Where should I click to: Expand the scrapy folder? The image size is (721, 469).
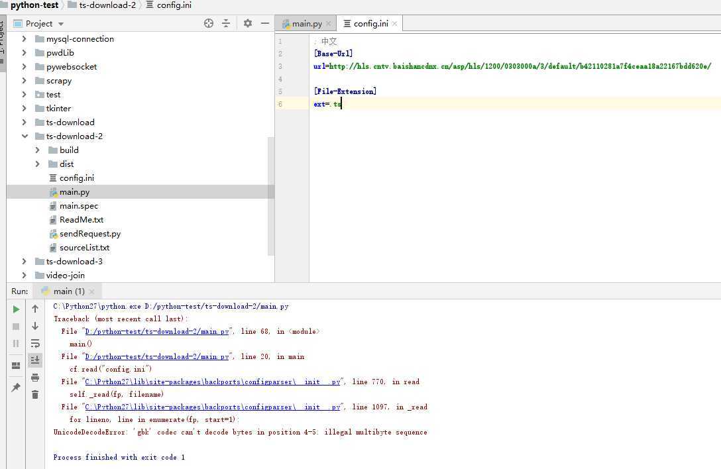(24, 80)
